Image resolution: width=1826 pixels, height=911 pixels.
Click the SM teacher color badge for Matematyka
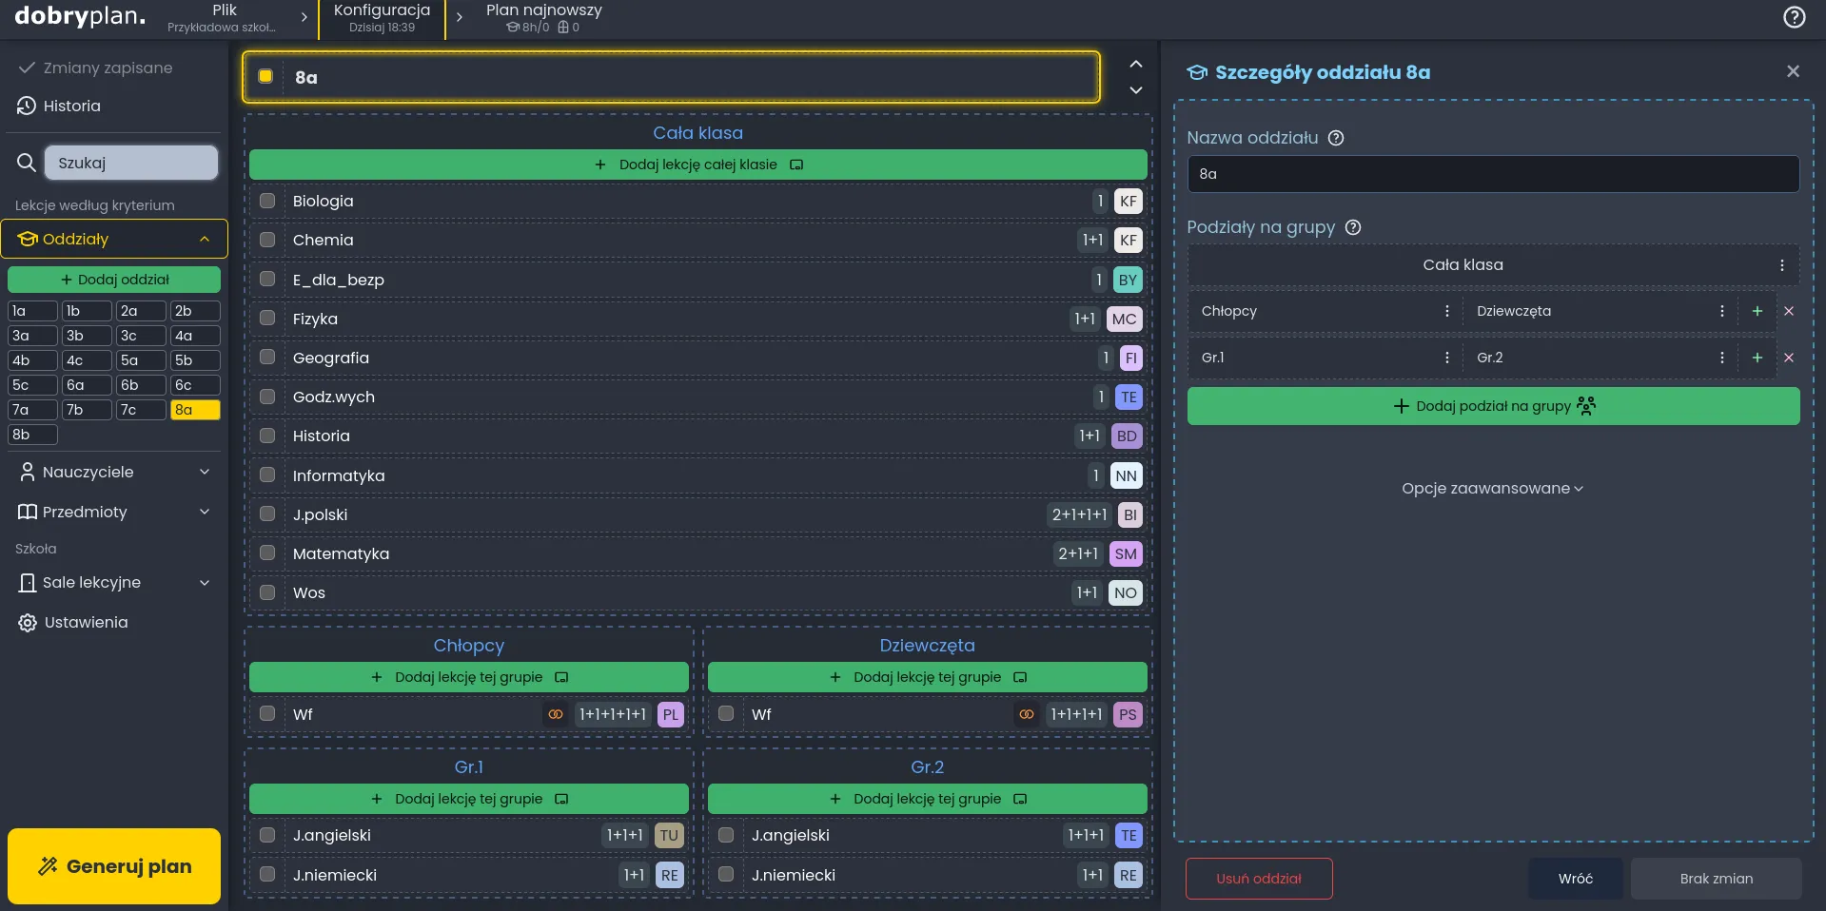pos(1126,553)
